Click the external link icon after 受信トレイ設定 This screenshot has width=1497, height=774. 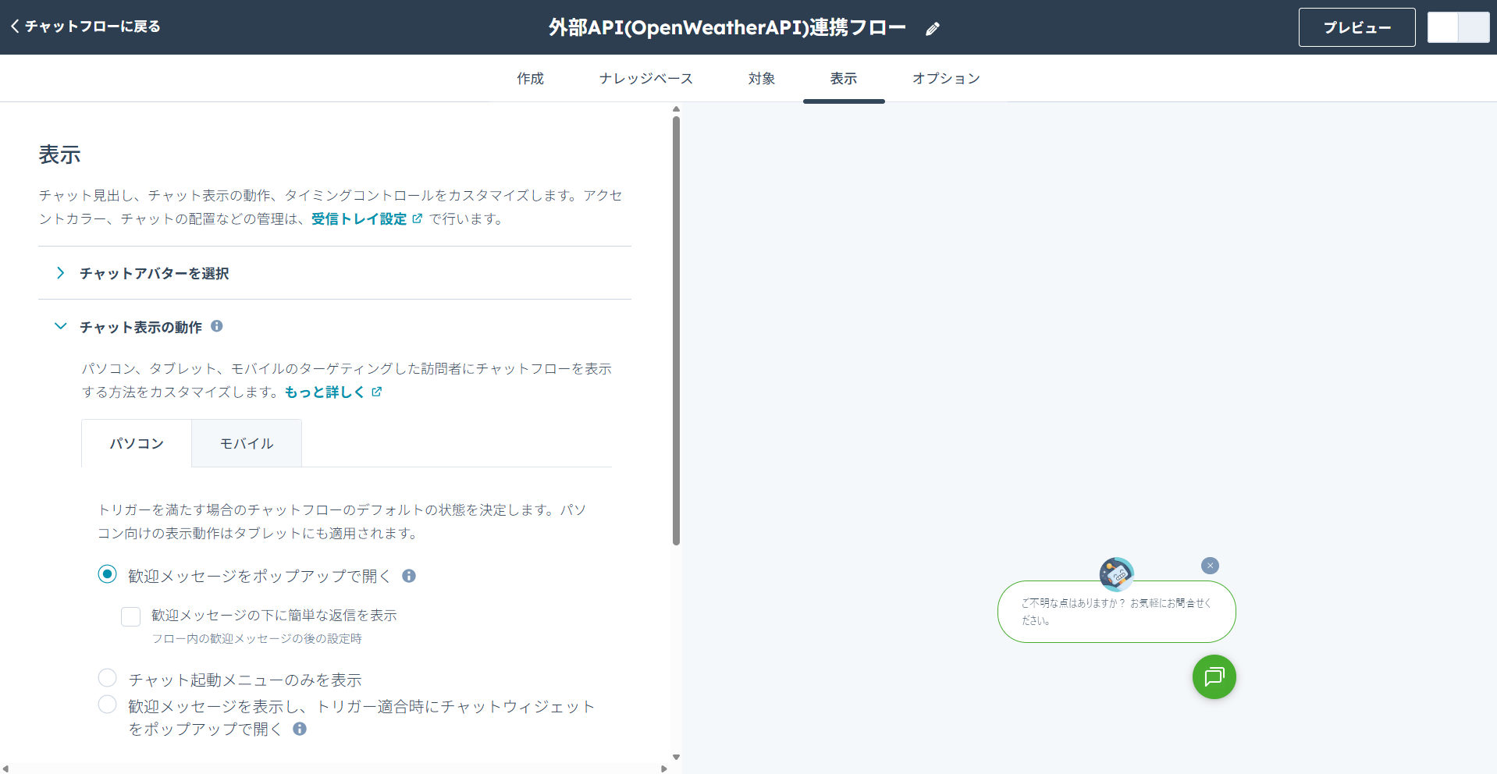click(418, 218)
